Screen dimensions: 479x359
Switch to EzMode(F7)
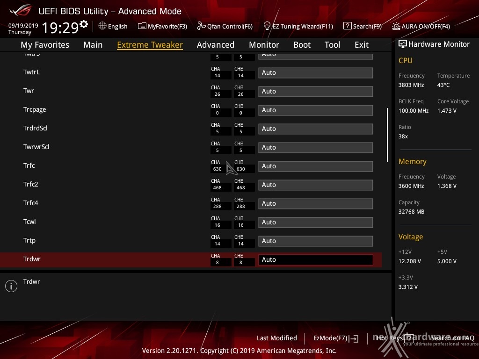click(x=330, y=338)
